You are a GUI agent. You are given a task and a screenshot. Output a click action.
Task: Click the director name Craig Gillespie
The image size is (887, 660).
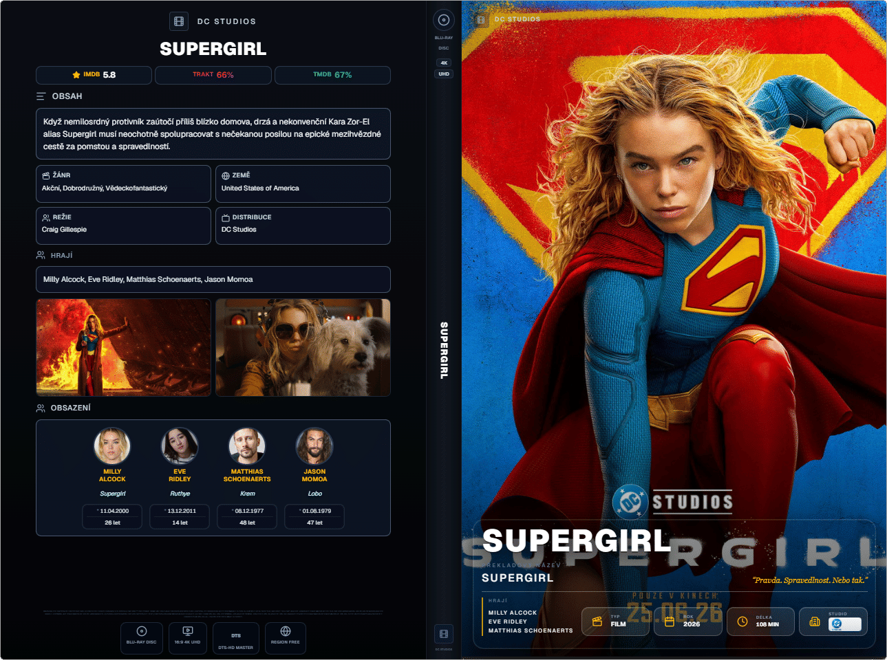[64, 230]
